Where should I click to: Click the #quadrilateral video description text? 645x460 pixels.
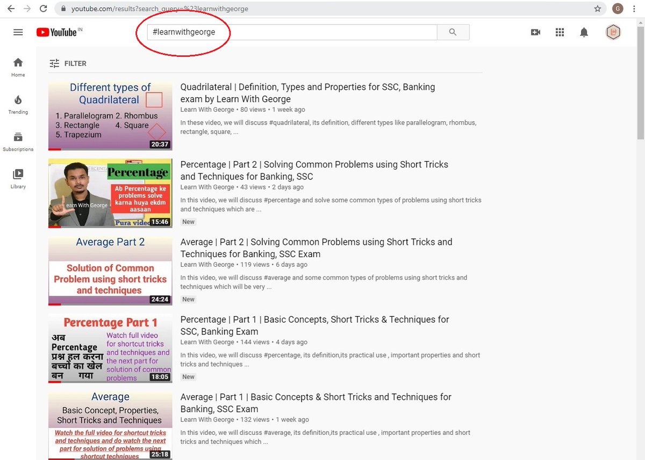point(328,127)
